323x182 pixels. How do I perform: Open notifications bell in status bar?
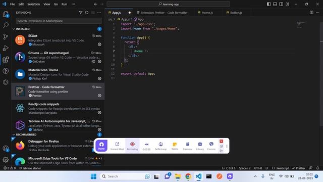[317, 168]
